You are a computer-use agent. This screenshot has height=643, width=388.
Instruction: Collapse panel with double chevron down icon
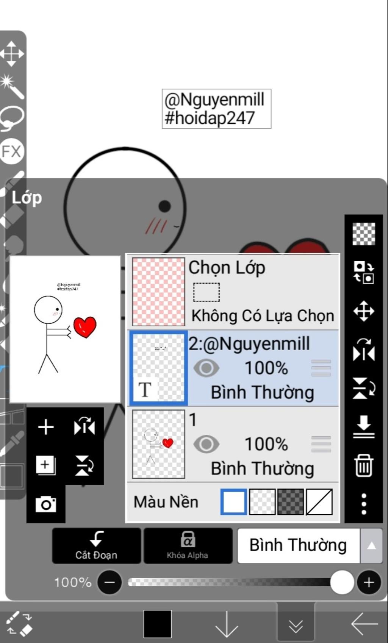click(296, 626)
